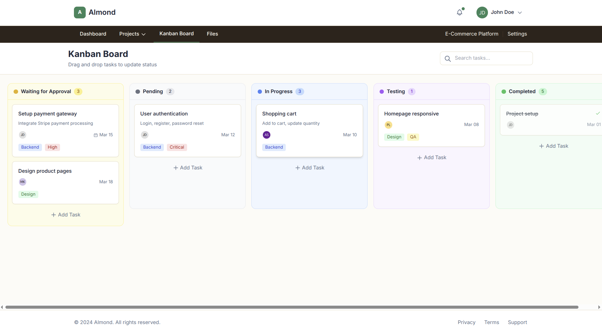The image size is (602, 334).
Task: Click the Almond logo icon
Action: [x=79, y=12]
